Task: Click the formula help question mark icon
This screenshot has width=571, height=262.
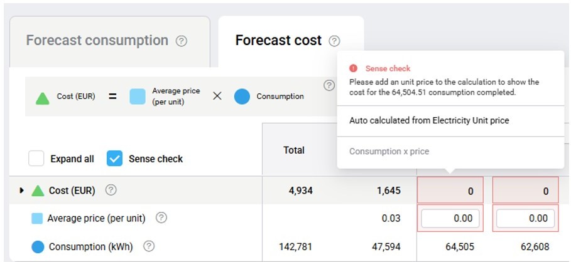Action: (329, 86)
